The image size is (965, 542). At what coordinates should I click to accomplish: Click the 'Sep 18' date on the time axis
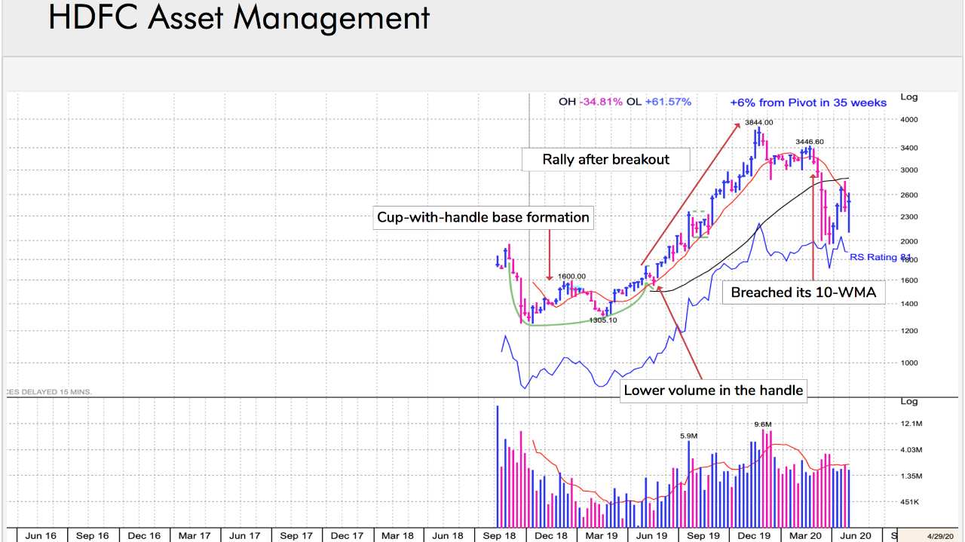(500, 536)
